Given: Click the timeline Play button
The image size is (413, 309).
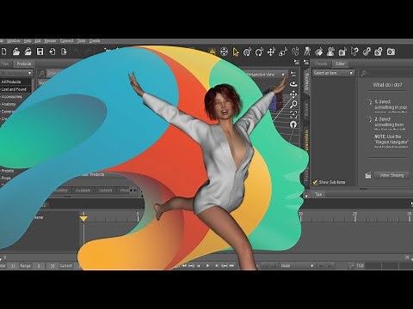Looking at the screenshot, I should pos(207,266).
